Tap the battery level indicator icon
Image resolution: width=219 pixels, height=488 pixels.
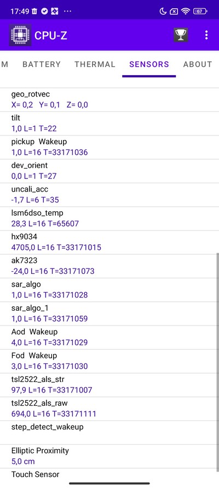click(x=200, y=12)
